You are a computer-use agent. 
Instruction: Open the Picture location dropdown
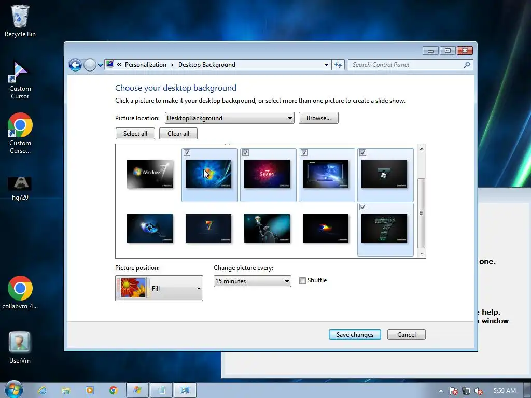click(x=229, y=118)
